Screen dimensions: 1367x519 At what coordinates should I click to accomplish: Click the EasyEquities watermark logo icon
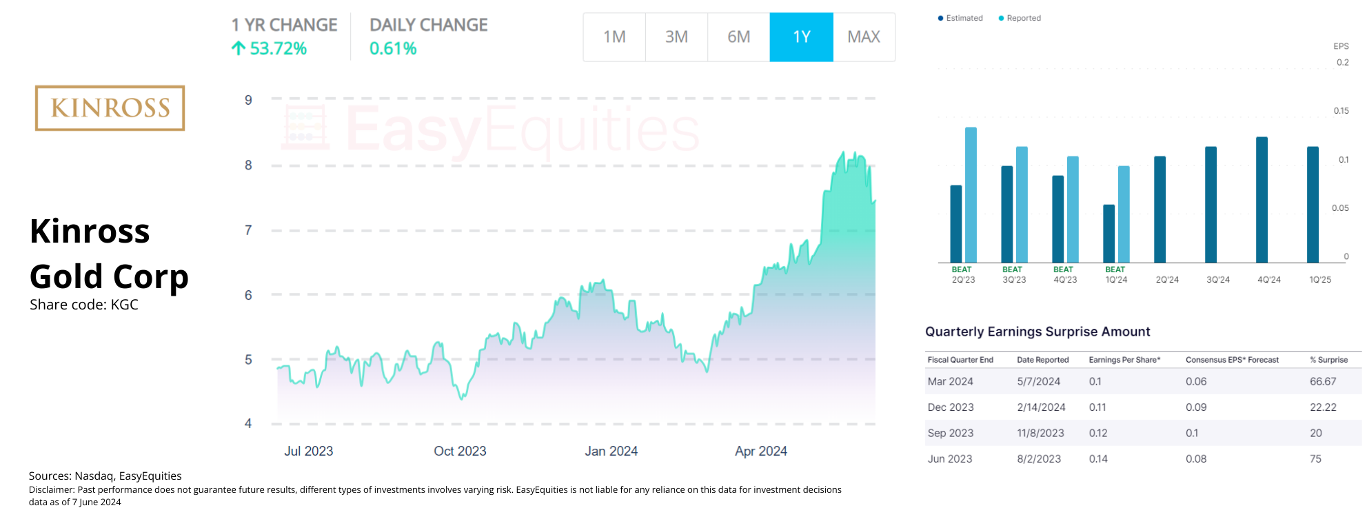click(x=305, y=128)
